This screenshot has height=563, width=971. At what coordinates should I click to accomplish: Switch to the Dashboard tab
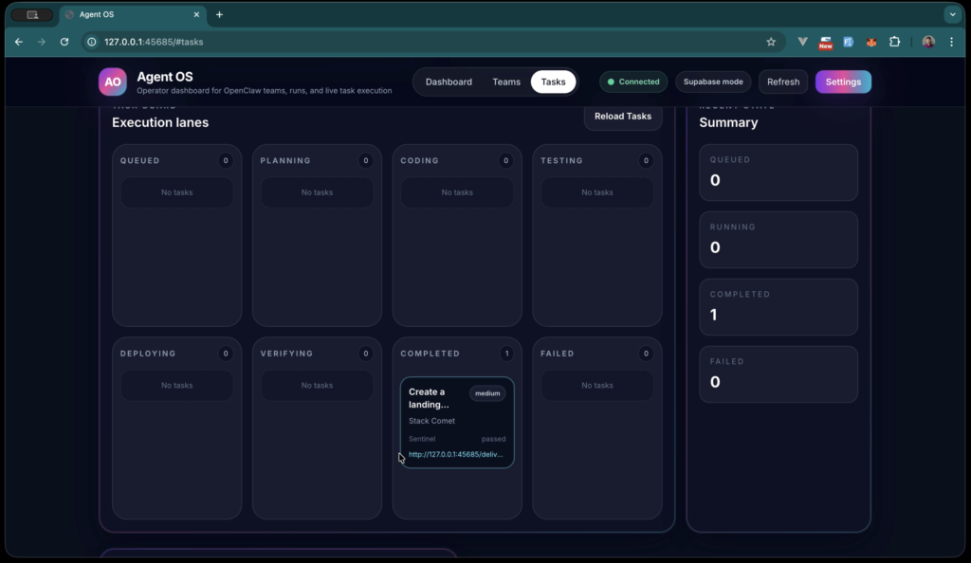click(x=449, y=82)
